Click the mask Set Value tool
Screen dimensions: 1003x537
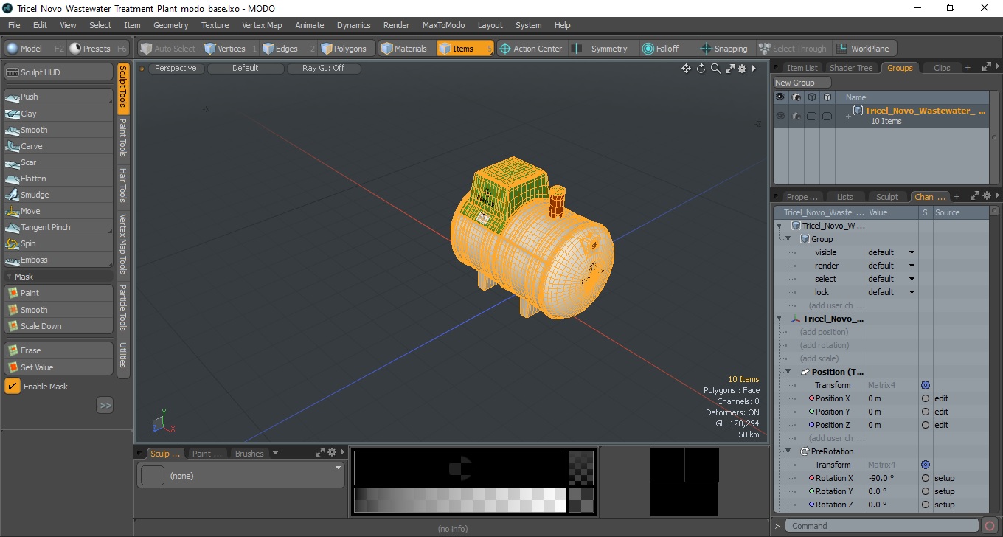tap(58, 367)
